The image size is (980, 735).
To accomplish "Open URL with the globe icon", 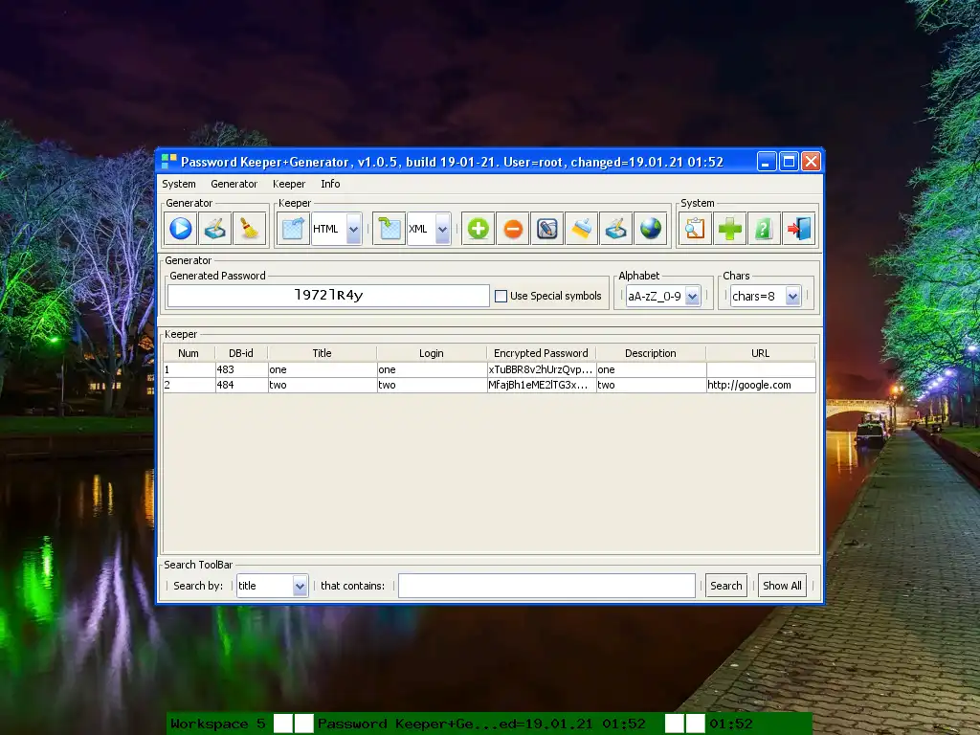I will click(650, 229).
